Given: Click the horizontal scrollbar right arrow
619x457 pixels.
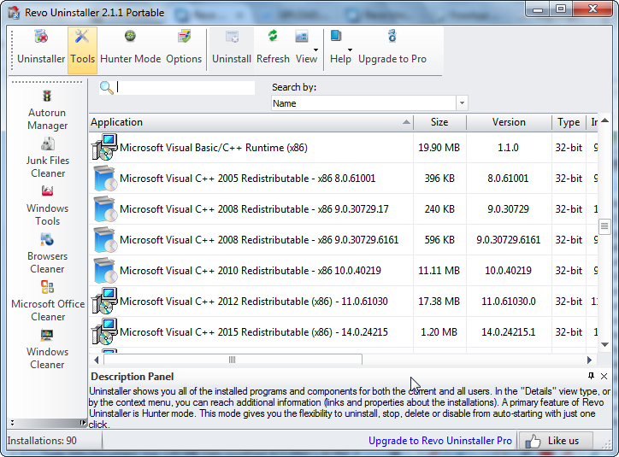Looking at the screenshot, I should (589, 360).
